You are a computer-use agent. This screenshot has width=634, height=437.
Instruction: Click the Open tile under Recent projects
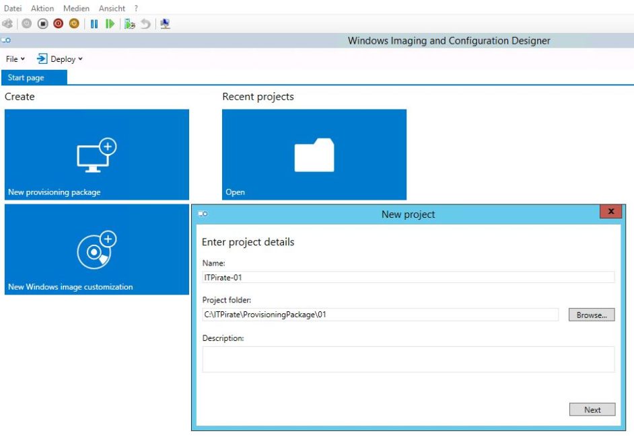point(314,155)
